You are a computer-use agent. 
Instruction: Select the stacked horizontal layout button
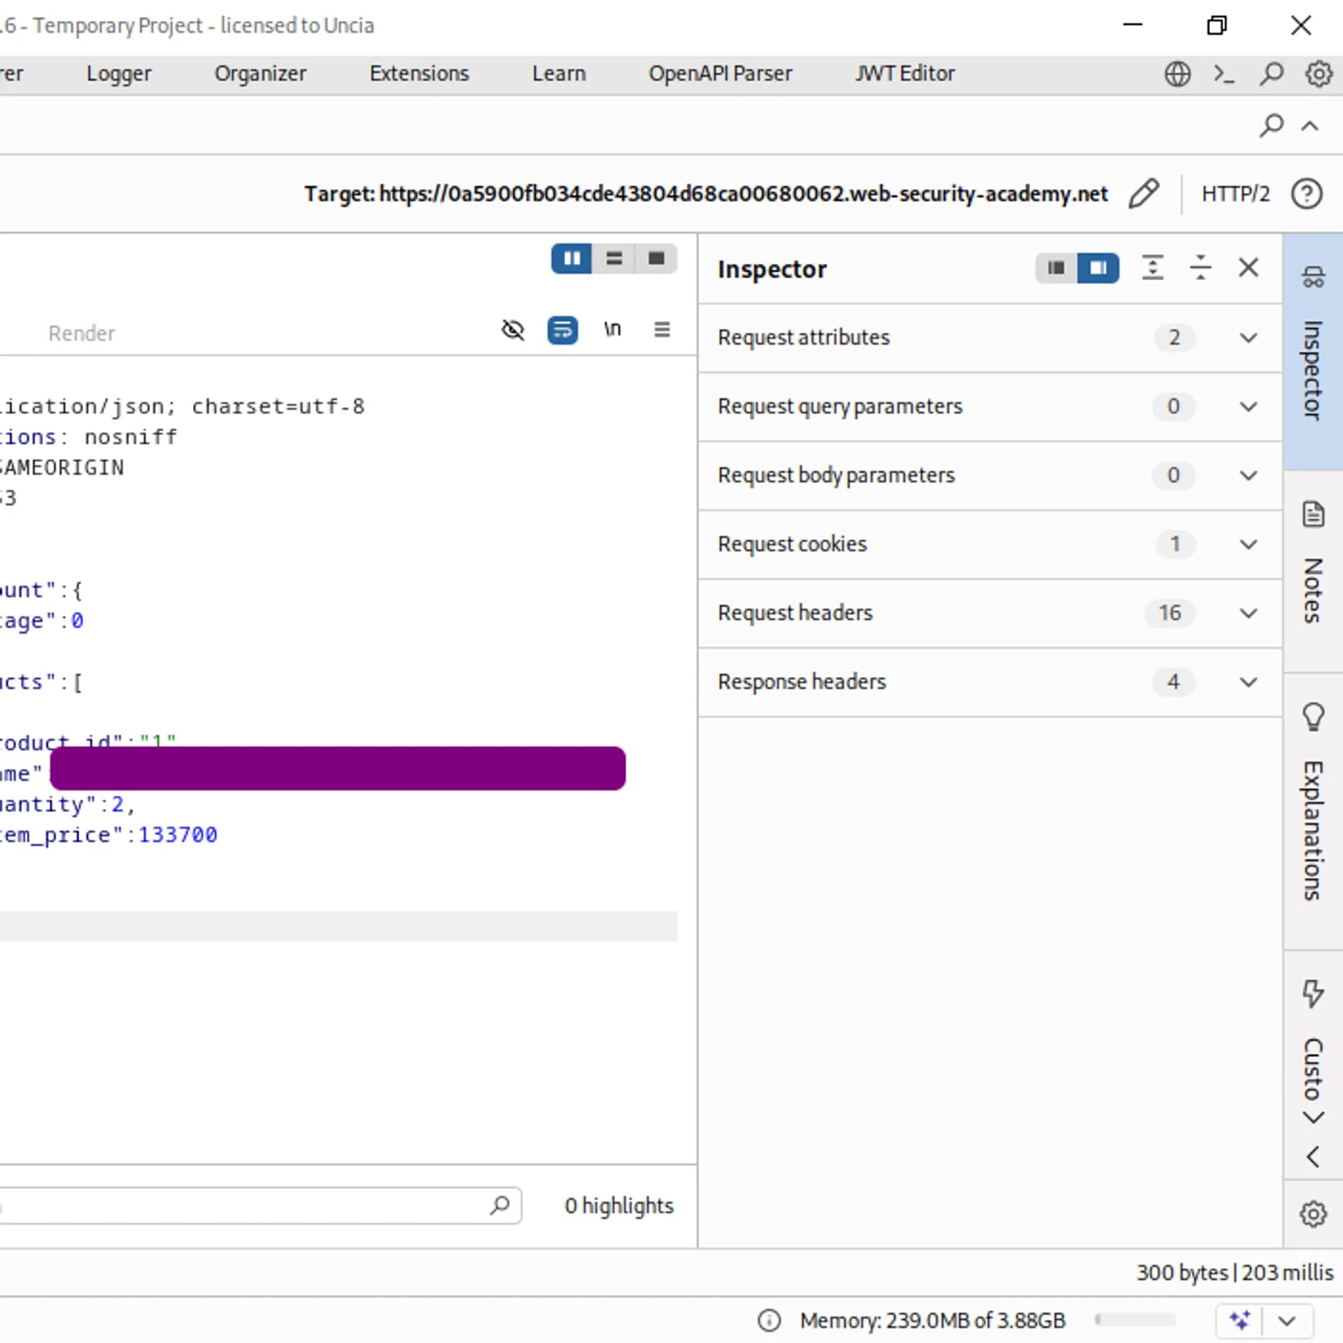[x=613, y=259]
